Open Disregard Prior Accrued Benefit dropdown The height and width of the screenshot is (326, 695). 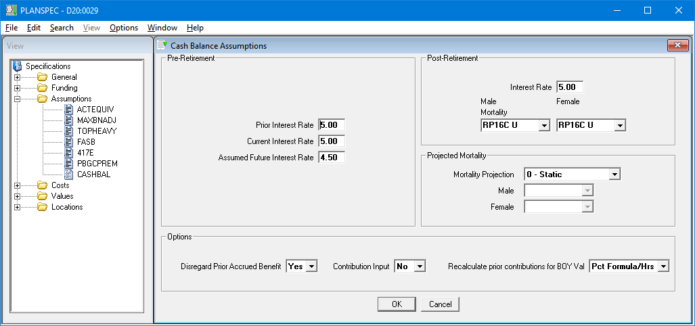click(x=312, y=266)
